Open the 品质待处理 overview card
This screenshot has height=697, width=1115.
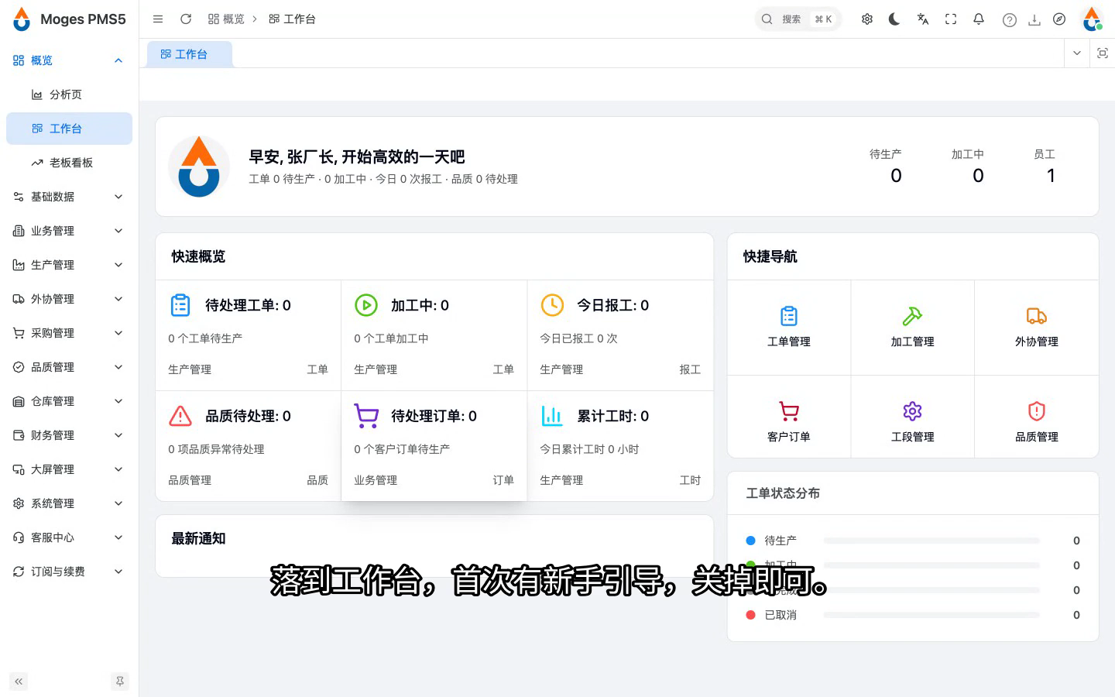tap(249, 446)
